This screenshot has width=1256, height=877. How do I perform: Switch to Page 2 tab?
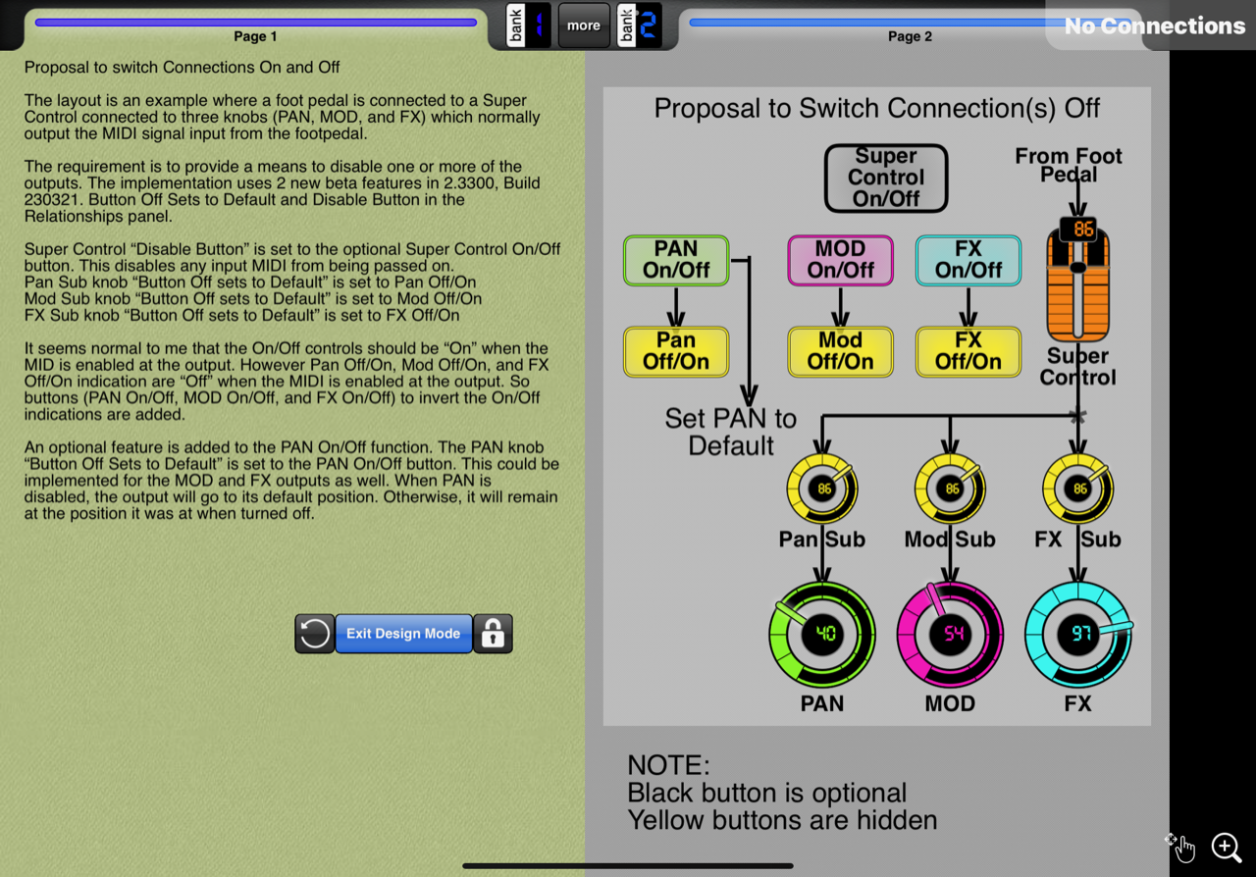point(910,27)
